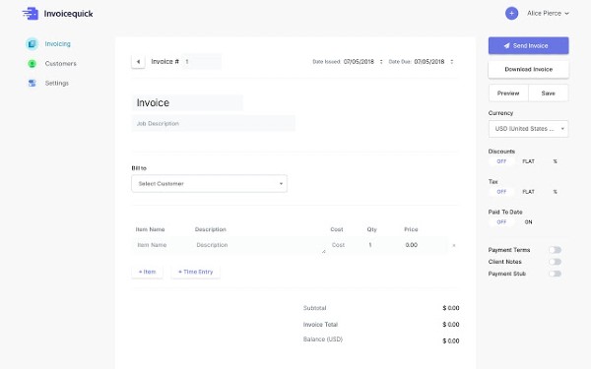Click the Invoicequick logo icon
This screenshot has height=369, width=591.
click(x=31, y=14)
